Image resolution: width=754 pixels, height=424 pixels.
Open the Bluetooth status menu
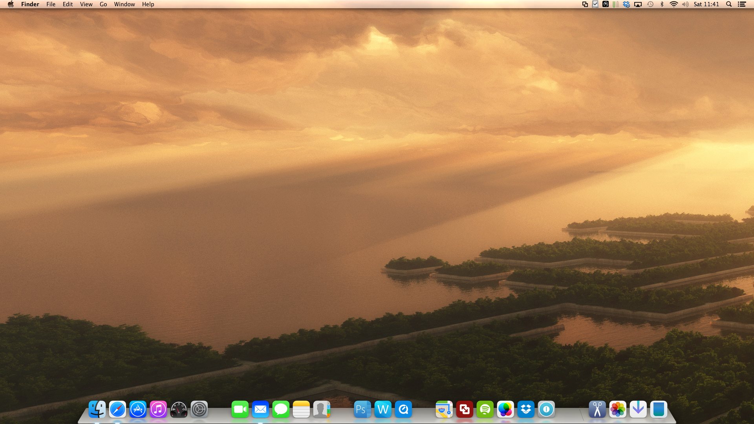tap(662, 4)
